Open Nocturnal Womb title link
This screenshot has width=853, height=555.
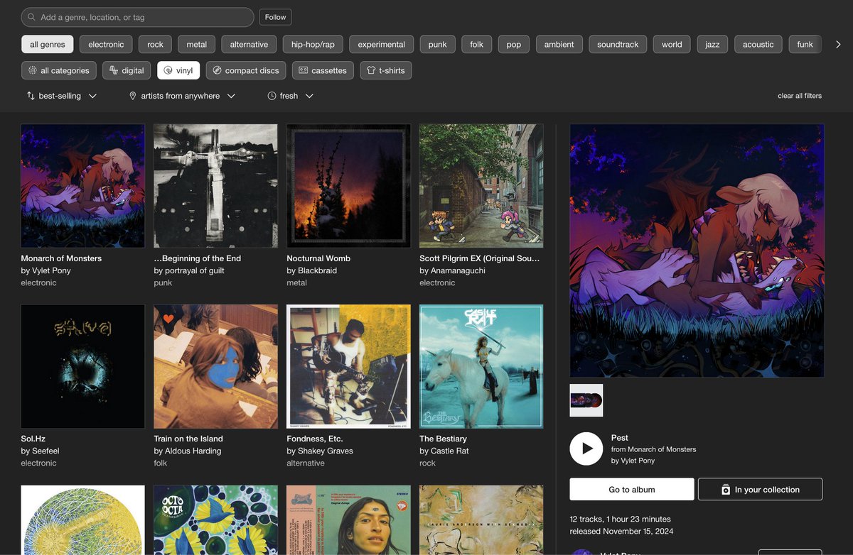(x=318, y=258)
